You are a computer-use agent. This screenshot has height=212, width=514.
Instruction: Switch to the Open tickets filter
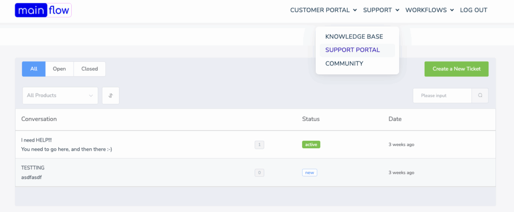tap(59, 69)
